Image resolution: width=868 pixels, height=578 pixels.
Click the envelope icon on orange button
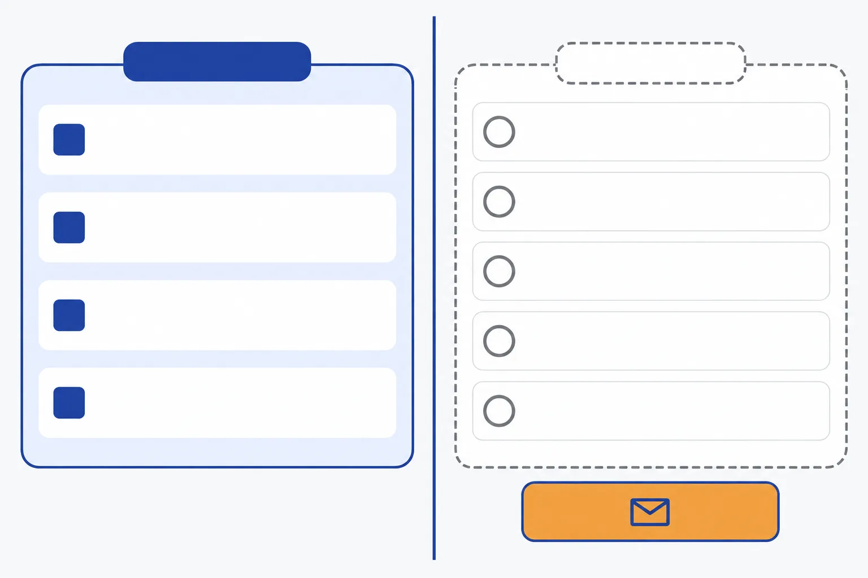[650, 512]
